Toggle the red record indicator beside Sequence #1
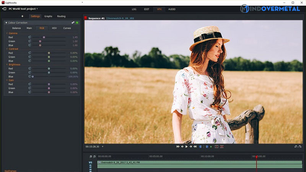306x172 pixels. (85, 18)
